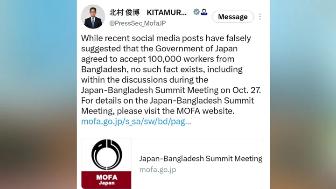336x189 pixels.
Task: Click the Japanese name 北村 俊博
Action: (x=125, y=13)
